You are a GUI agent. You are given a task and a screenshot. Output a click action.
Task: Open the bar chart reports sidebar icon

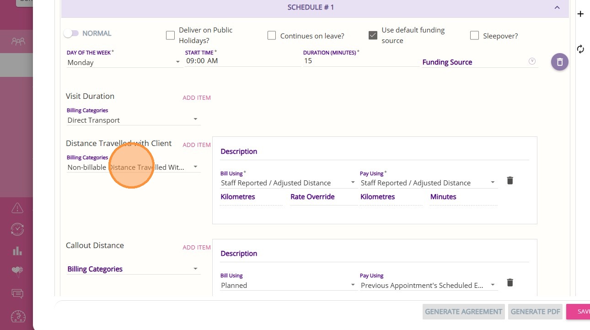[x=17, y=251]
